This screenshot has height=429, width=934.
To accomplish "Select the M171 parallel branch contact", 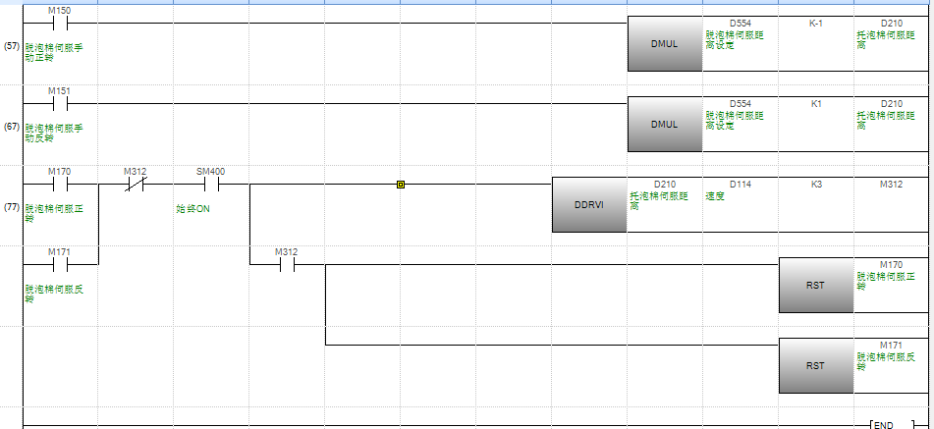I will pos(59,264).
